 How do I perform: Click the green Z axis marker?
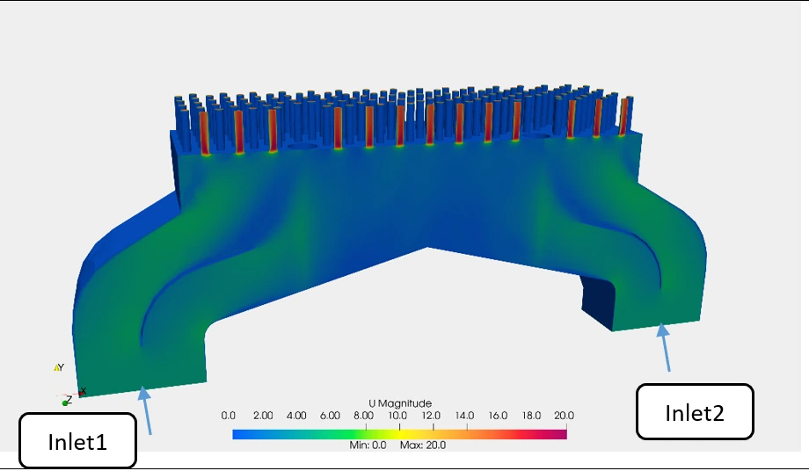[66, 403]
